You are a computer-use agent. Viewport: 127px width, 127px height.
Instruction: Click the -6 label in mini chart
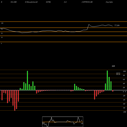click(x=82, y=120)
